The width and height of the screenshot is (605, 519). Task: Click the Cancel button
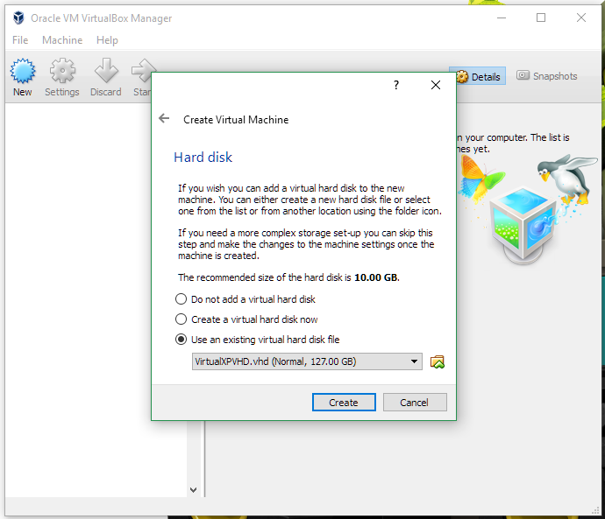pos(415,403)
